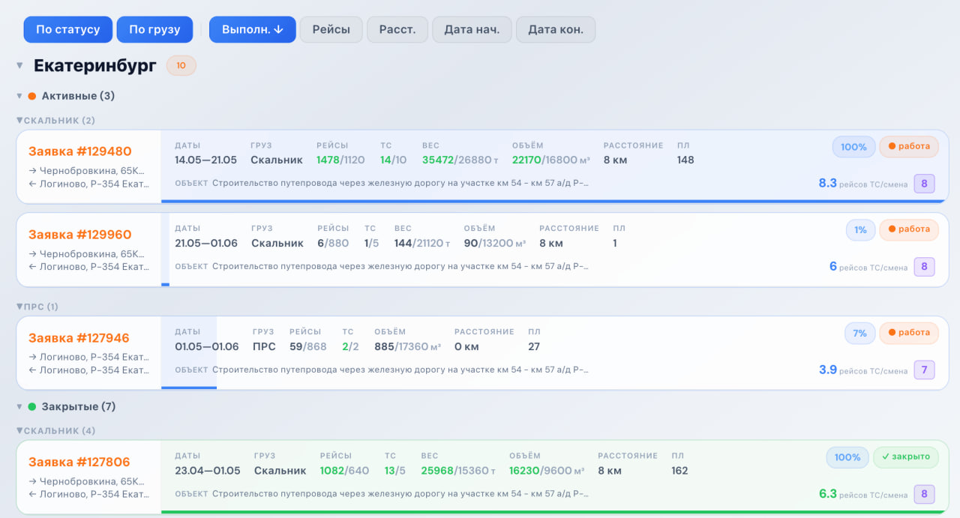960x518 pixels.
Task: Click 'закрыто' status on Заявка #127806
Action: tap(906, 457)
